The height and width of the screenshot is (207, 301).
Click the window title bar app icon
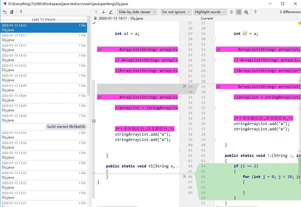(5, 4)
